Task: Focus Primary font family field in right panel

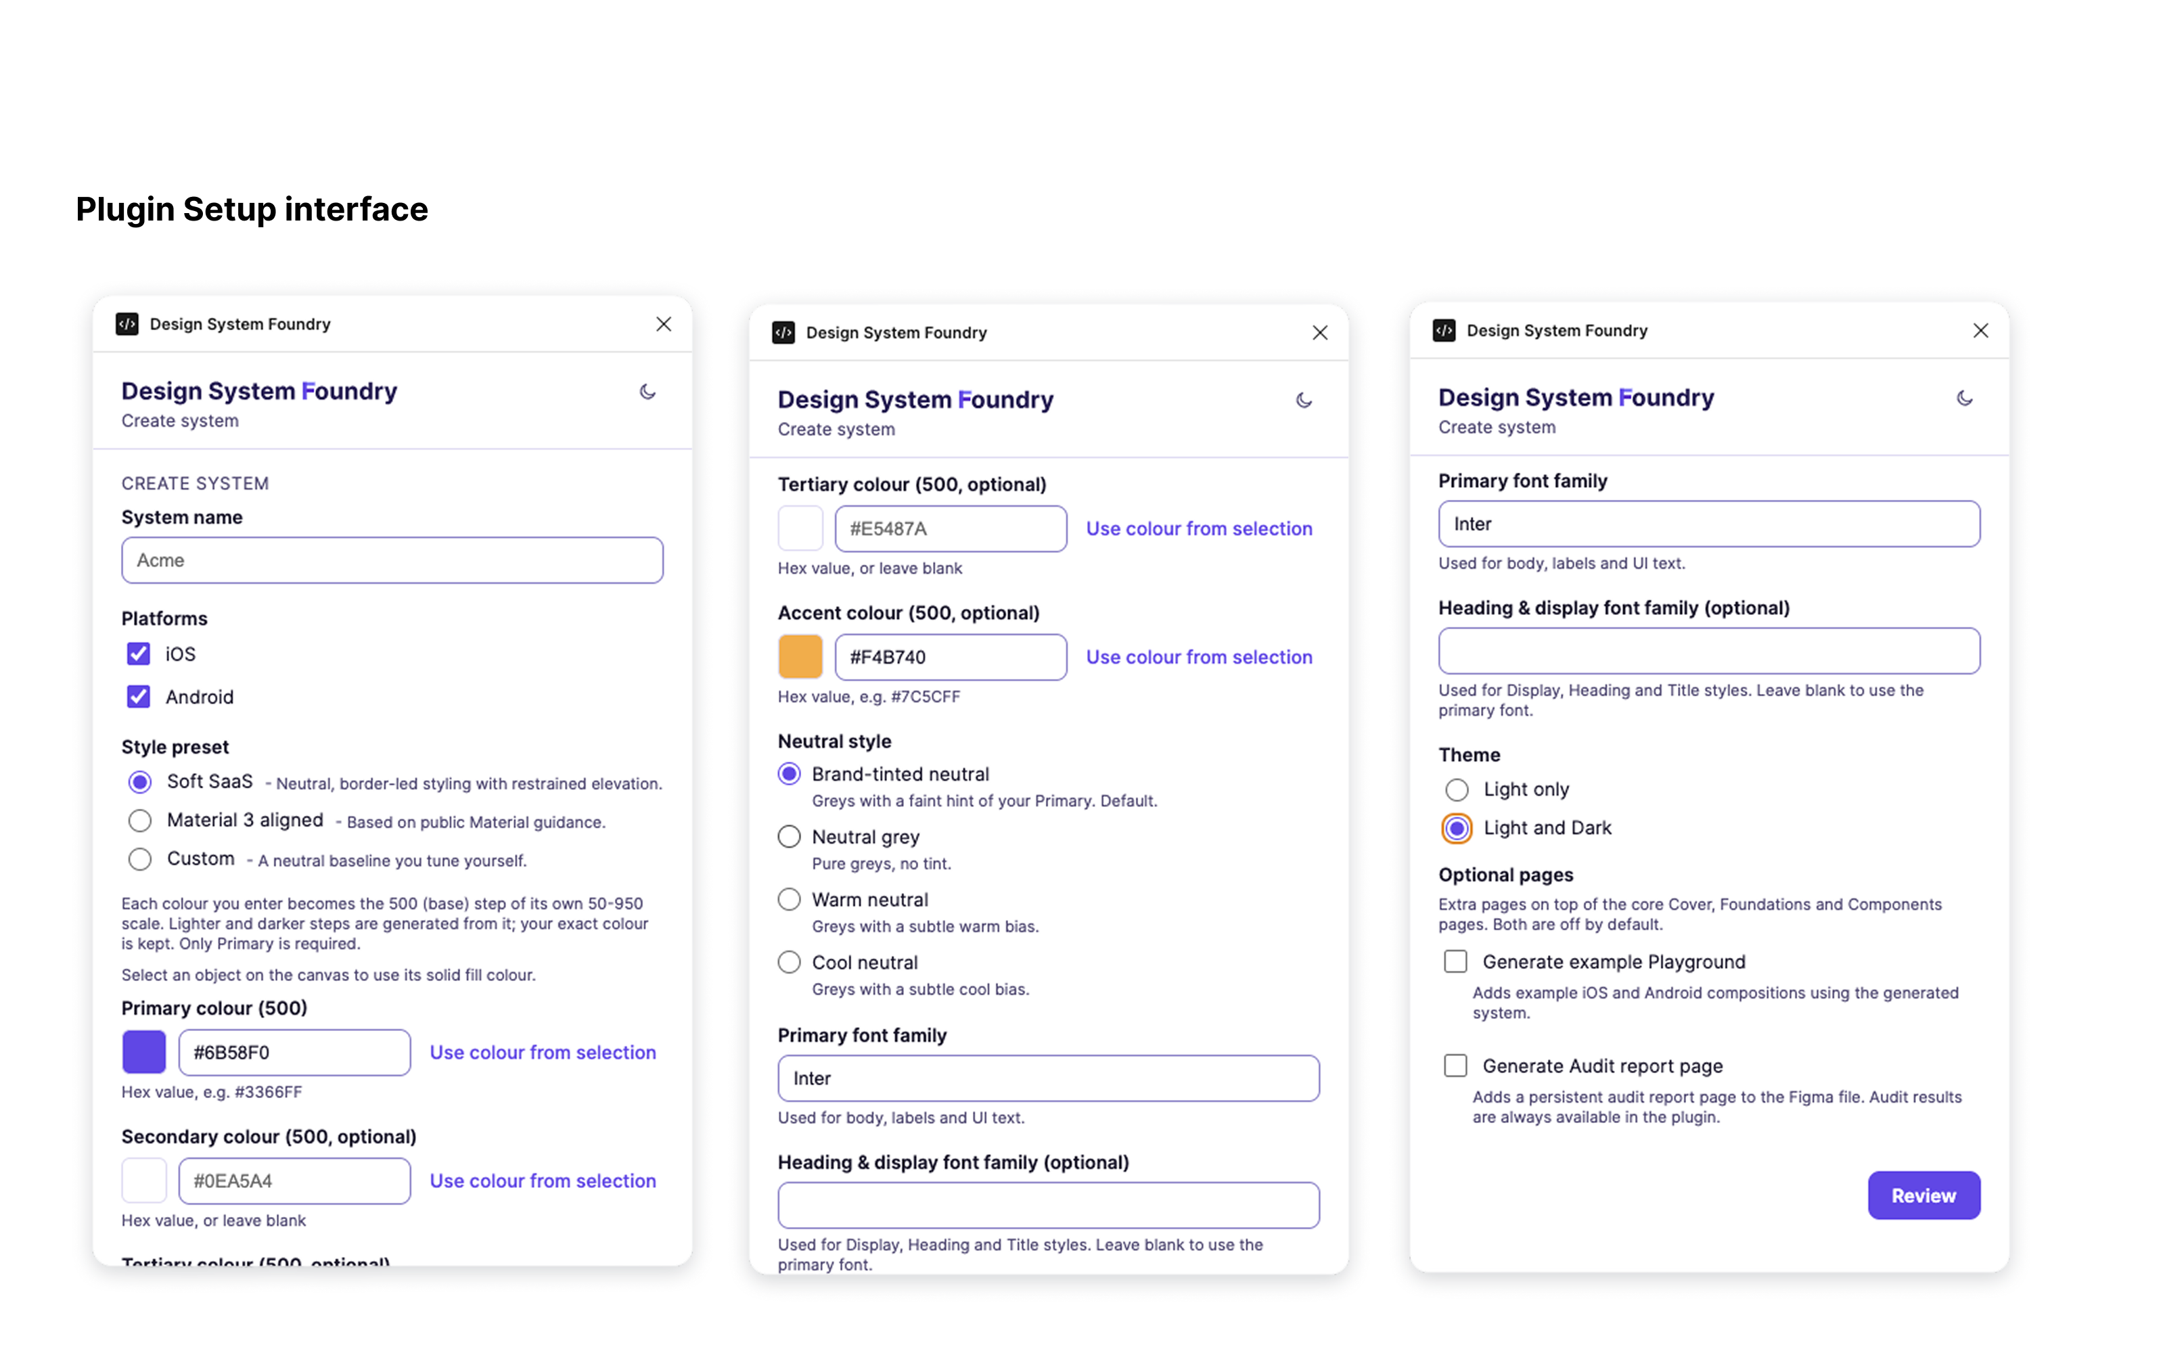Action: pos(1710,524)
